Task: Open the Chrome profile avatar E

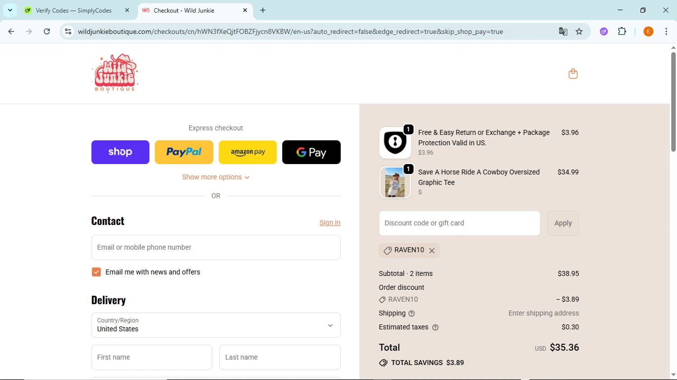Action: (x=648, y=32)
